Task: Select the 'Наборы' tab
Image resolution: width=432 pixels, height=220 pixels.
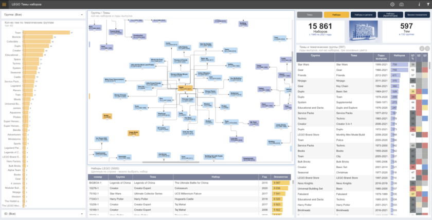Action: coord(337,15)
